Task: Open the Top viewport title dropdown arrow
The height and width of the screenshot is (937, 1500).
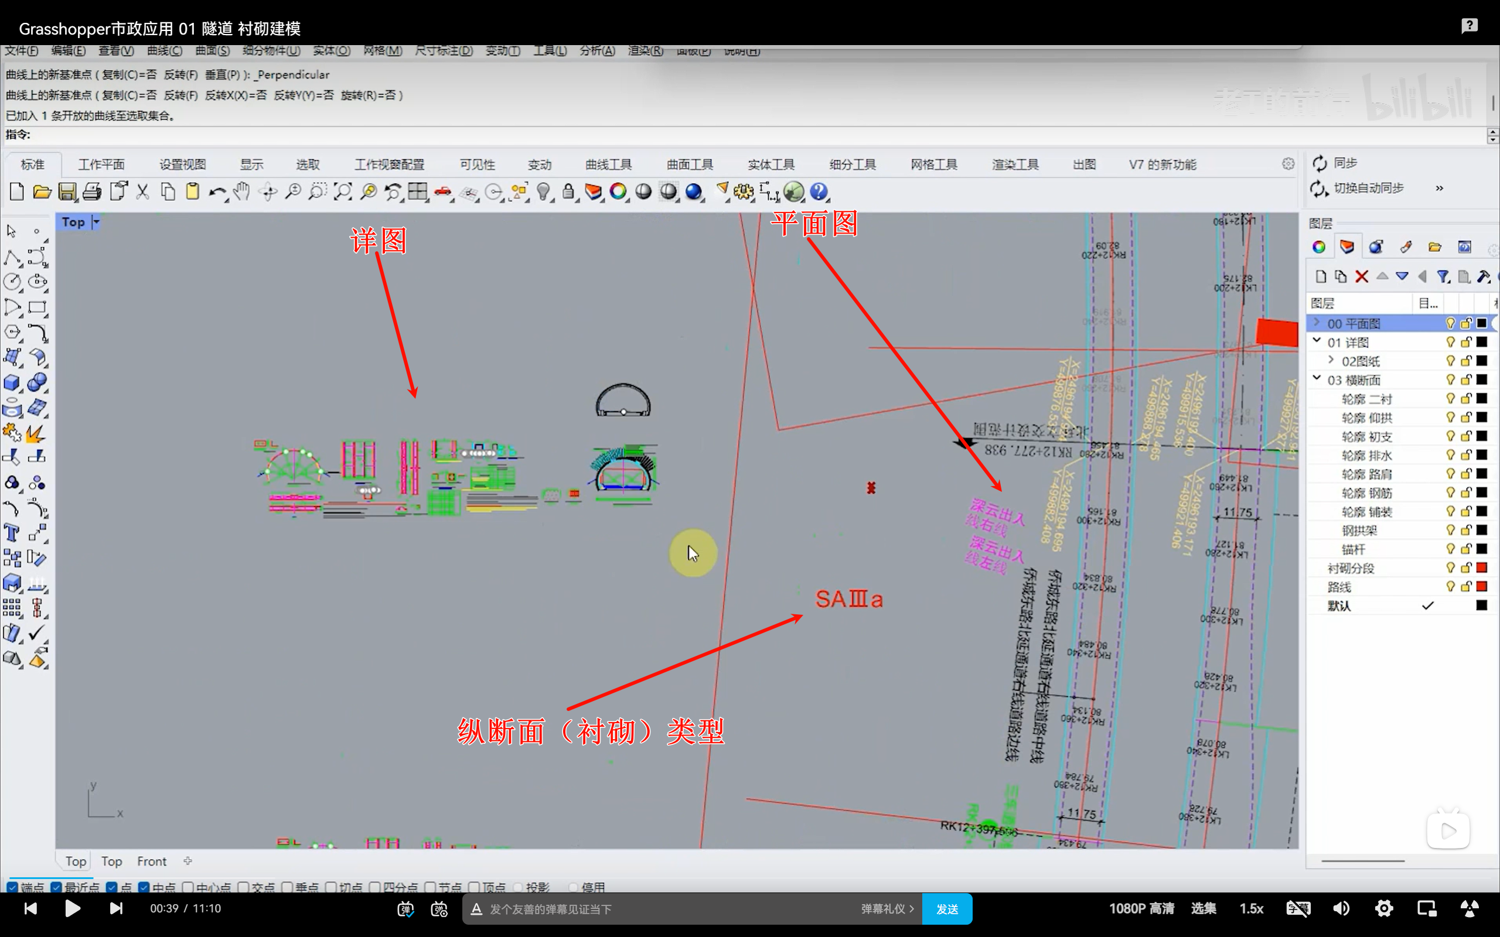Action: 96,222
